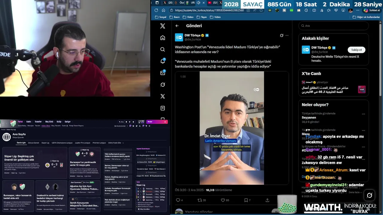This screenshot has height=215, width=383.
Task: Expand the Kadro menu in Football Manager
Action: pyautogui.click(x=29, y=122)
